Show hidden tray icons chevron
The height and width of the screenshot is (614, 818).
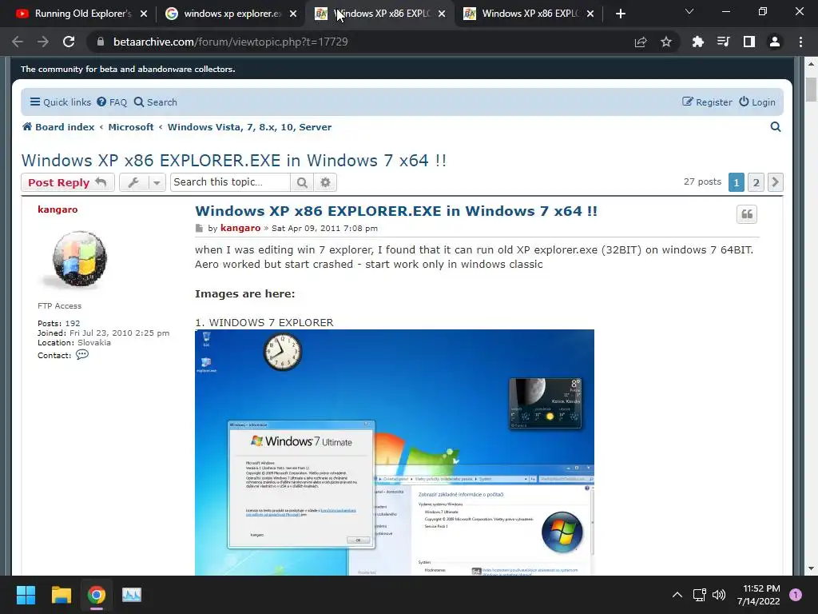[x=677, y=595]
